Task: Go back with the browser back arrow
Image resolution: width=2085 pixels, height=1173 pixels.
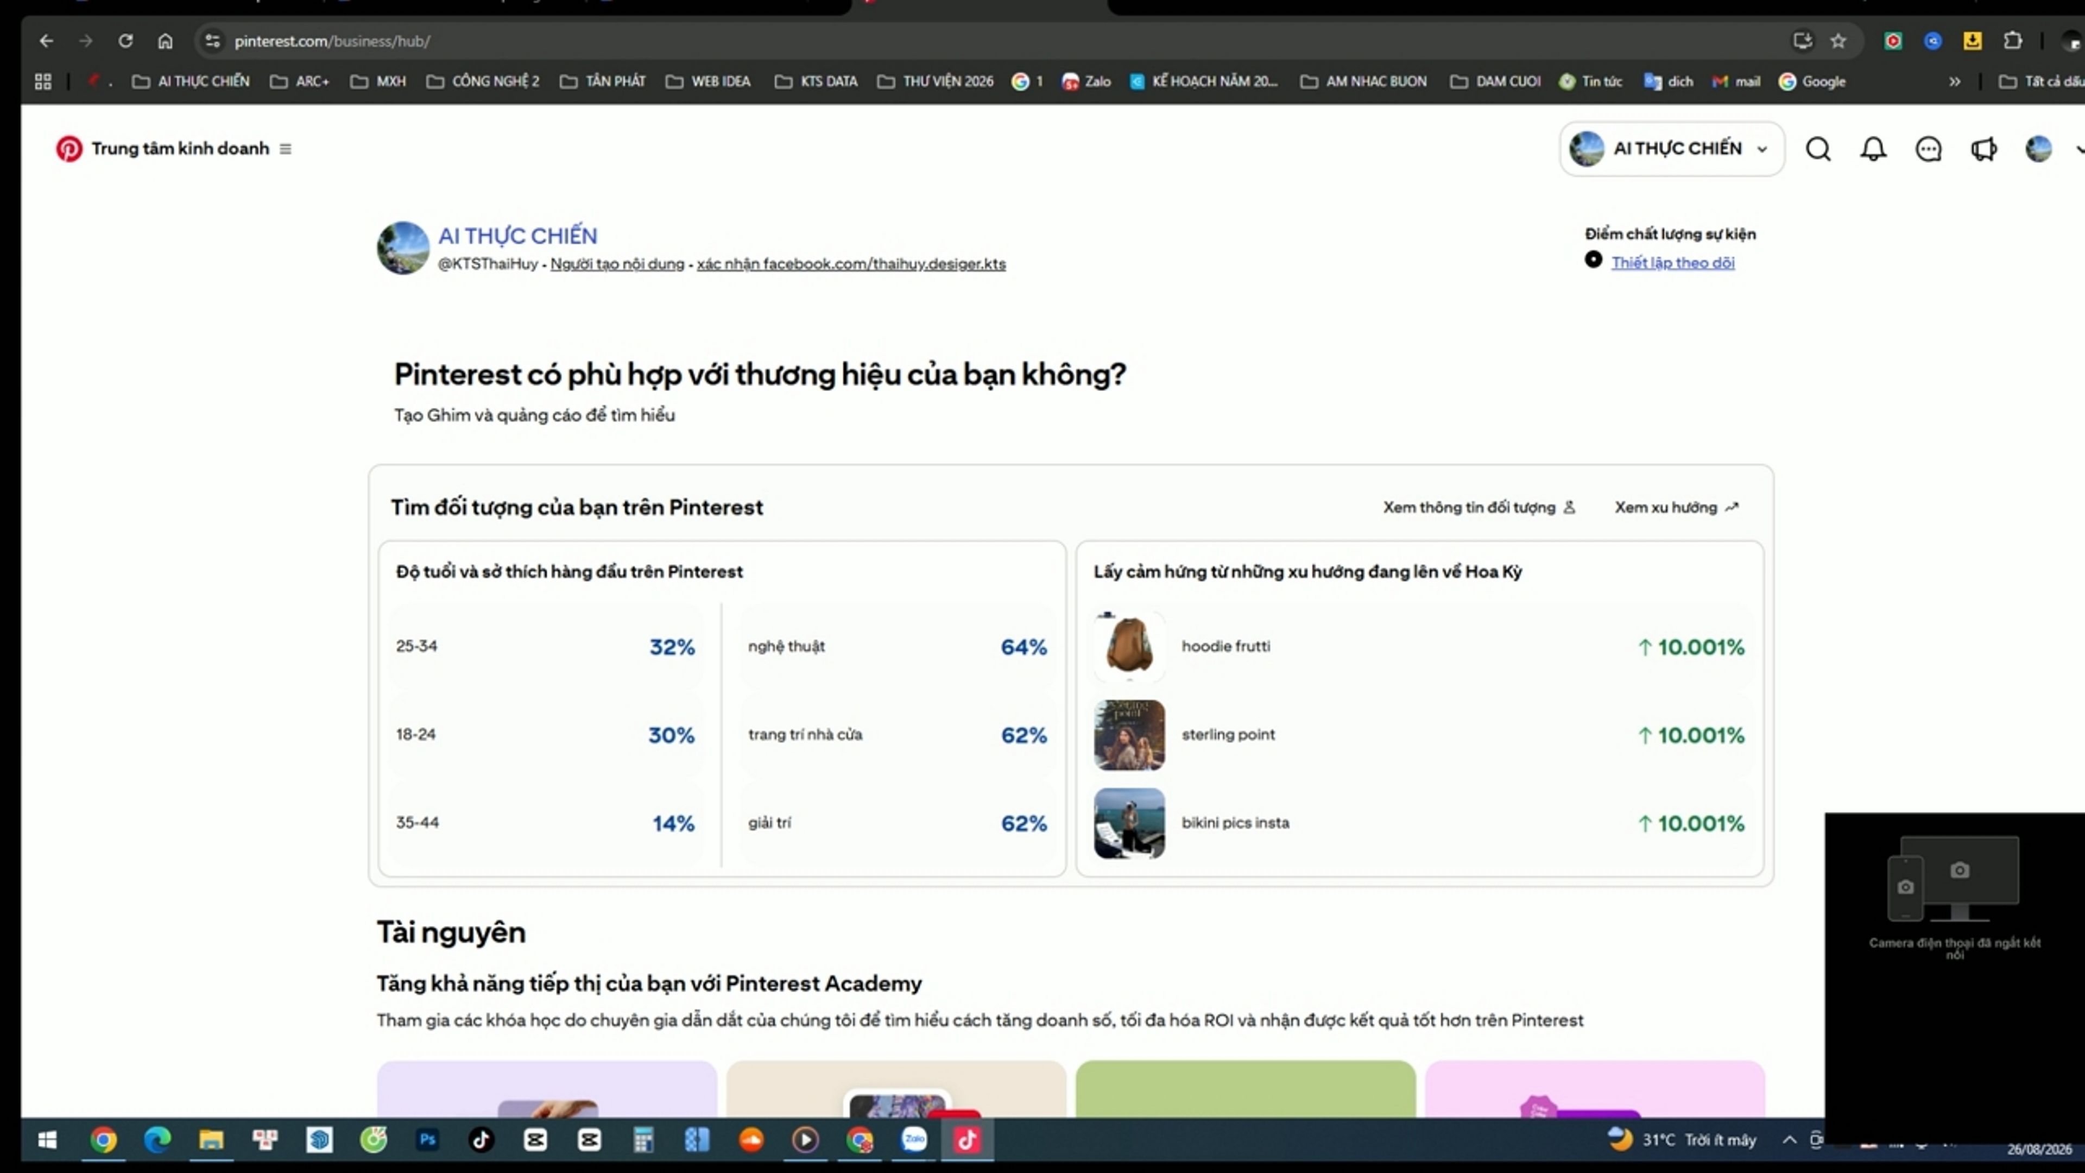Action: (x=46, y=41)
